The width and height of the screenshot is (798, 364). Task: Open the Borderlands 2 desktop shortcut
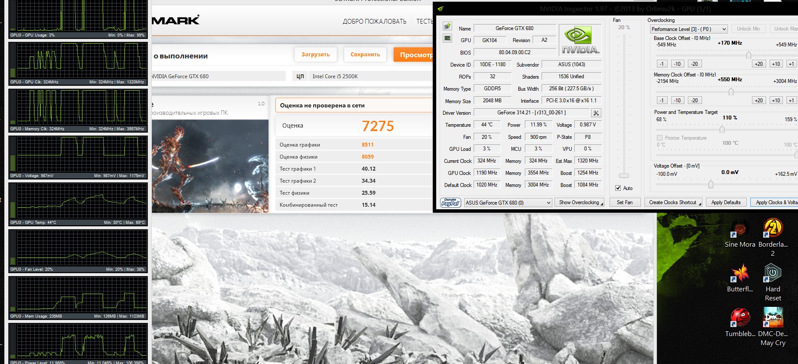coord(773,237)
